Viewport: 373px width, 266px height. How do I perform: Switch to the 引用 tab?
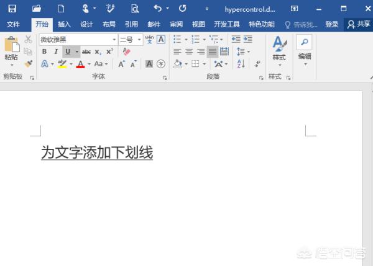click(131, 24)
